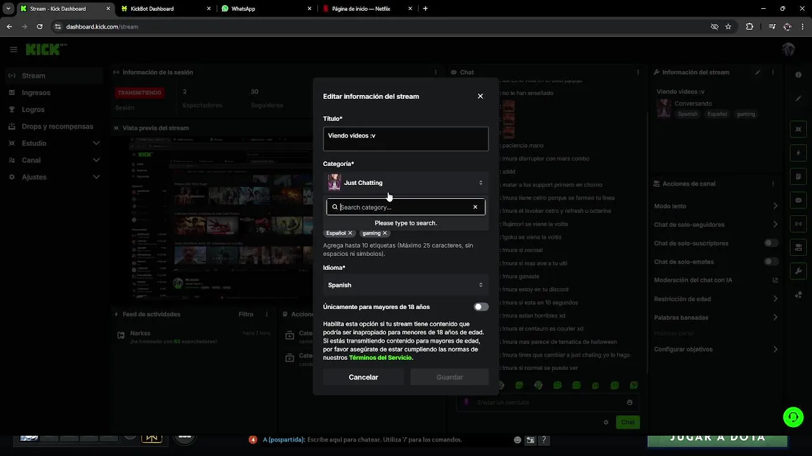Open more options in Información del stream panel
This screenshot has width=812, height=456.
pos(773,72)
